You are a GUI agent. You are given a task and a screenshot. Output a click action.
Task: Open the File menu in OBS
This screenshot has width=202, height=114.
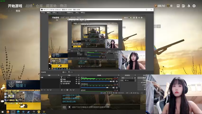coord(43,12)
